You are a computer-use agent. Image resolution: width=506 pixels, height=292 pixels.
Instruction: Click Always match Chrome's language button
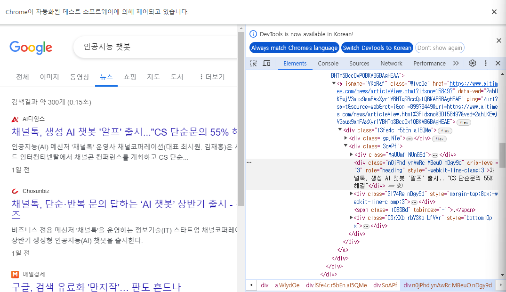(294, 48)
